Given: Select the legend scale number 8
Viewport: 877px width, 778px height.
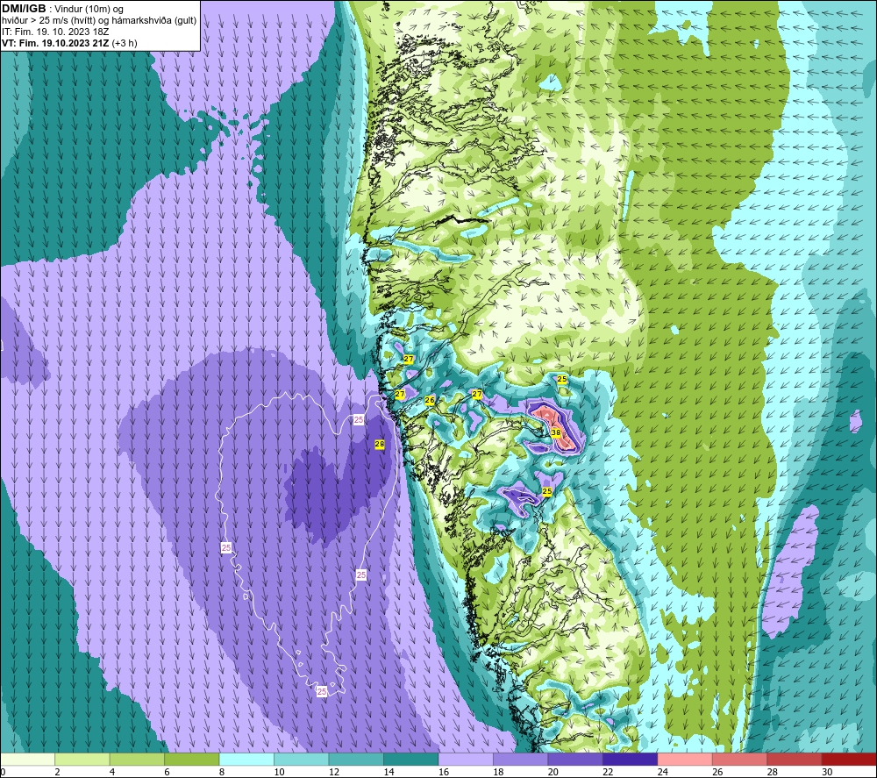Looking at the screenshot, I should tap(222, 772).
